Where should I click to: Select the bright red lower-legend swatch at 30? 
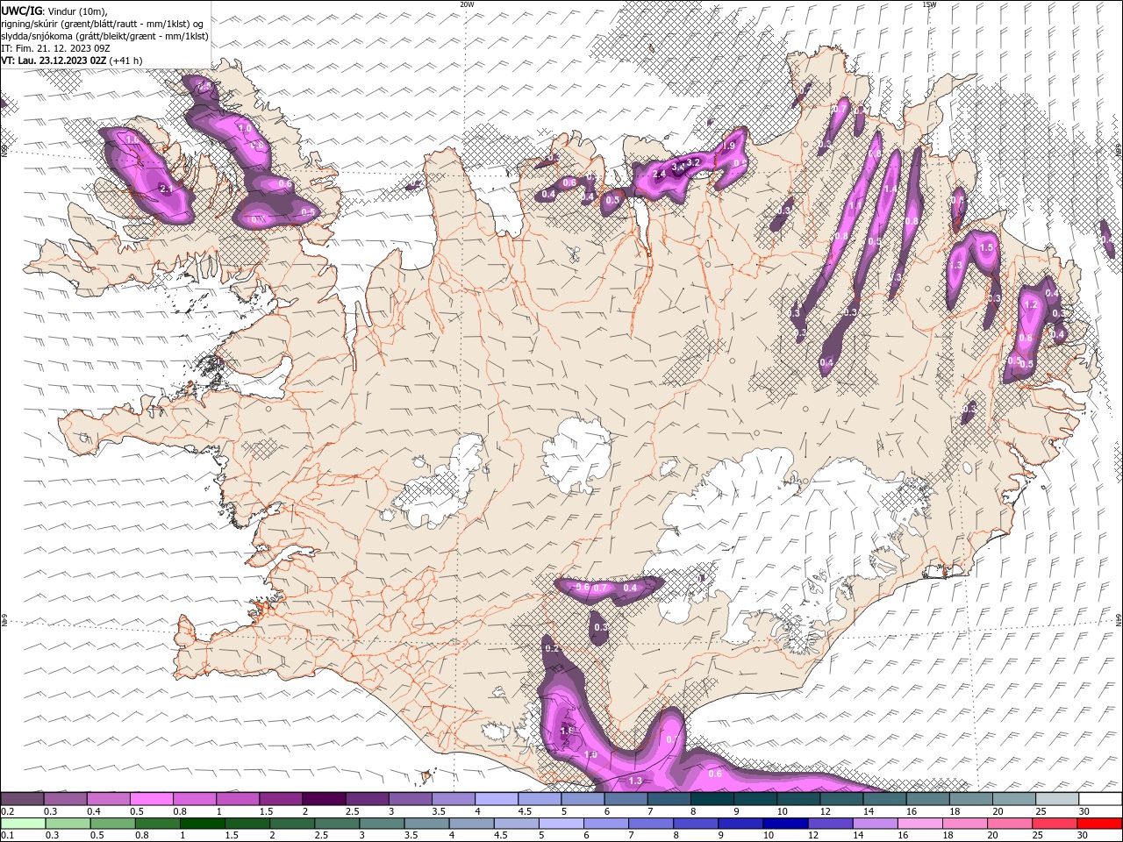1098,824
